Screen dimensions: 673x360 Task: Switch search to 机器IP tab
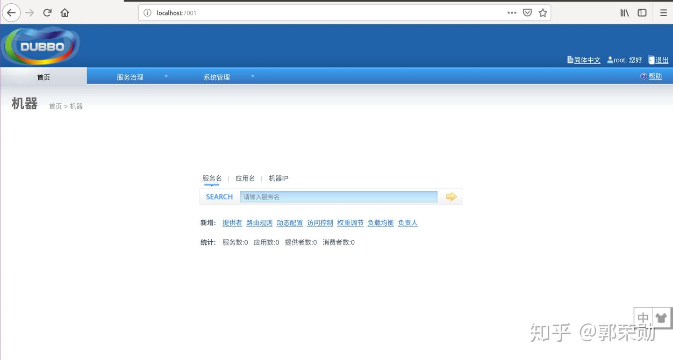click(x=279, y=178)
